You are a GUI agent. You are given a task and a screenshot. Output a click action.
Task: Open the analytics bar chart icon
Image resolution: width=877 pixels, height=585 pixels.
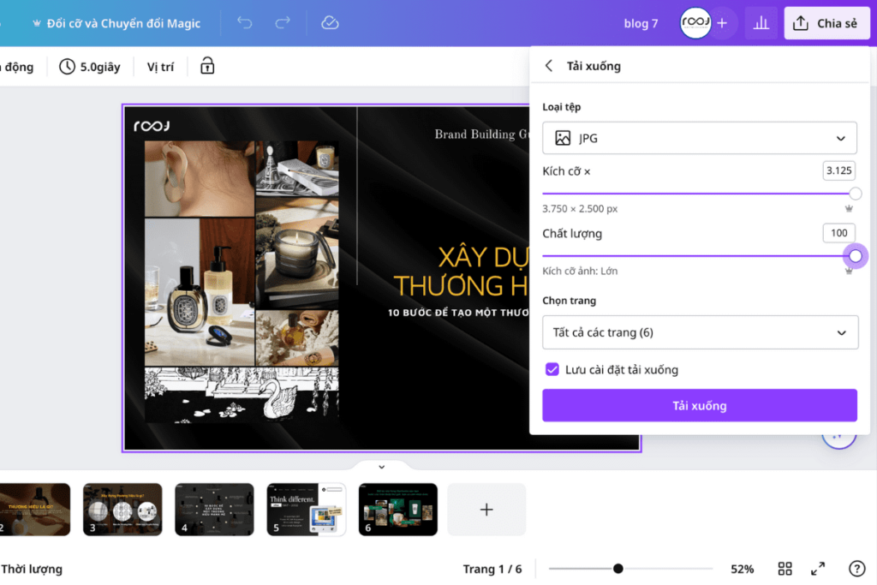pyautogui.click(x=761, y=23)
